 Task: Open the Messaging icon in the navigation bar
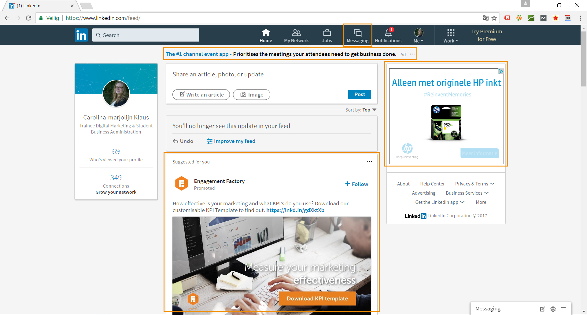(357, 32)
